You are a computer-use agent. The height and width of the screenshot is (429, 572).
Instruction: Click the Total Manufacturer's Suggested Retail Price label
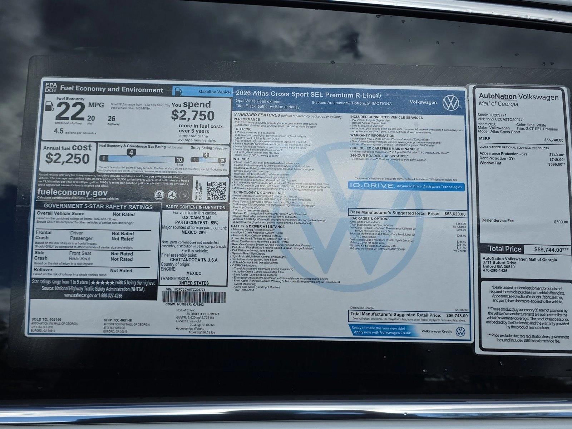[x=395, y=315]
